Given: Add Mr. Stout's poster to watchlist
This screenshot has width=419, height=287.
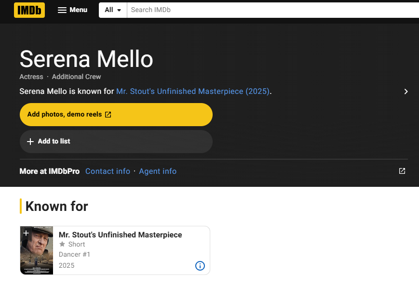Looking at the screenshot, I should click(x=26, y=233).
